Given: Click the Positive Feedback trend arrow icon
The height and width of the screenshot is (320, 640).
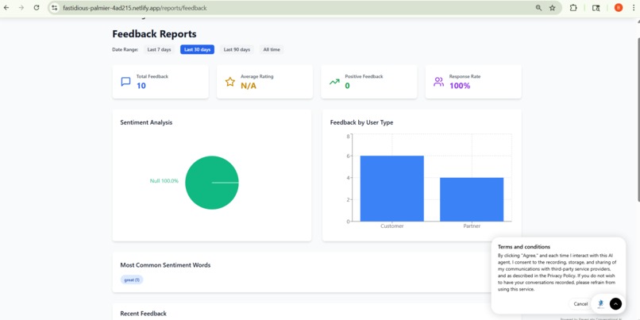Looking at the screenshot, I should pos(334,82).
